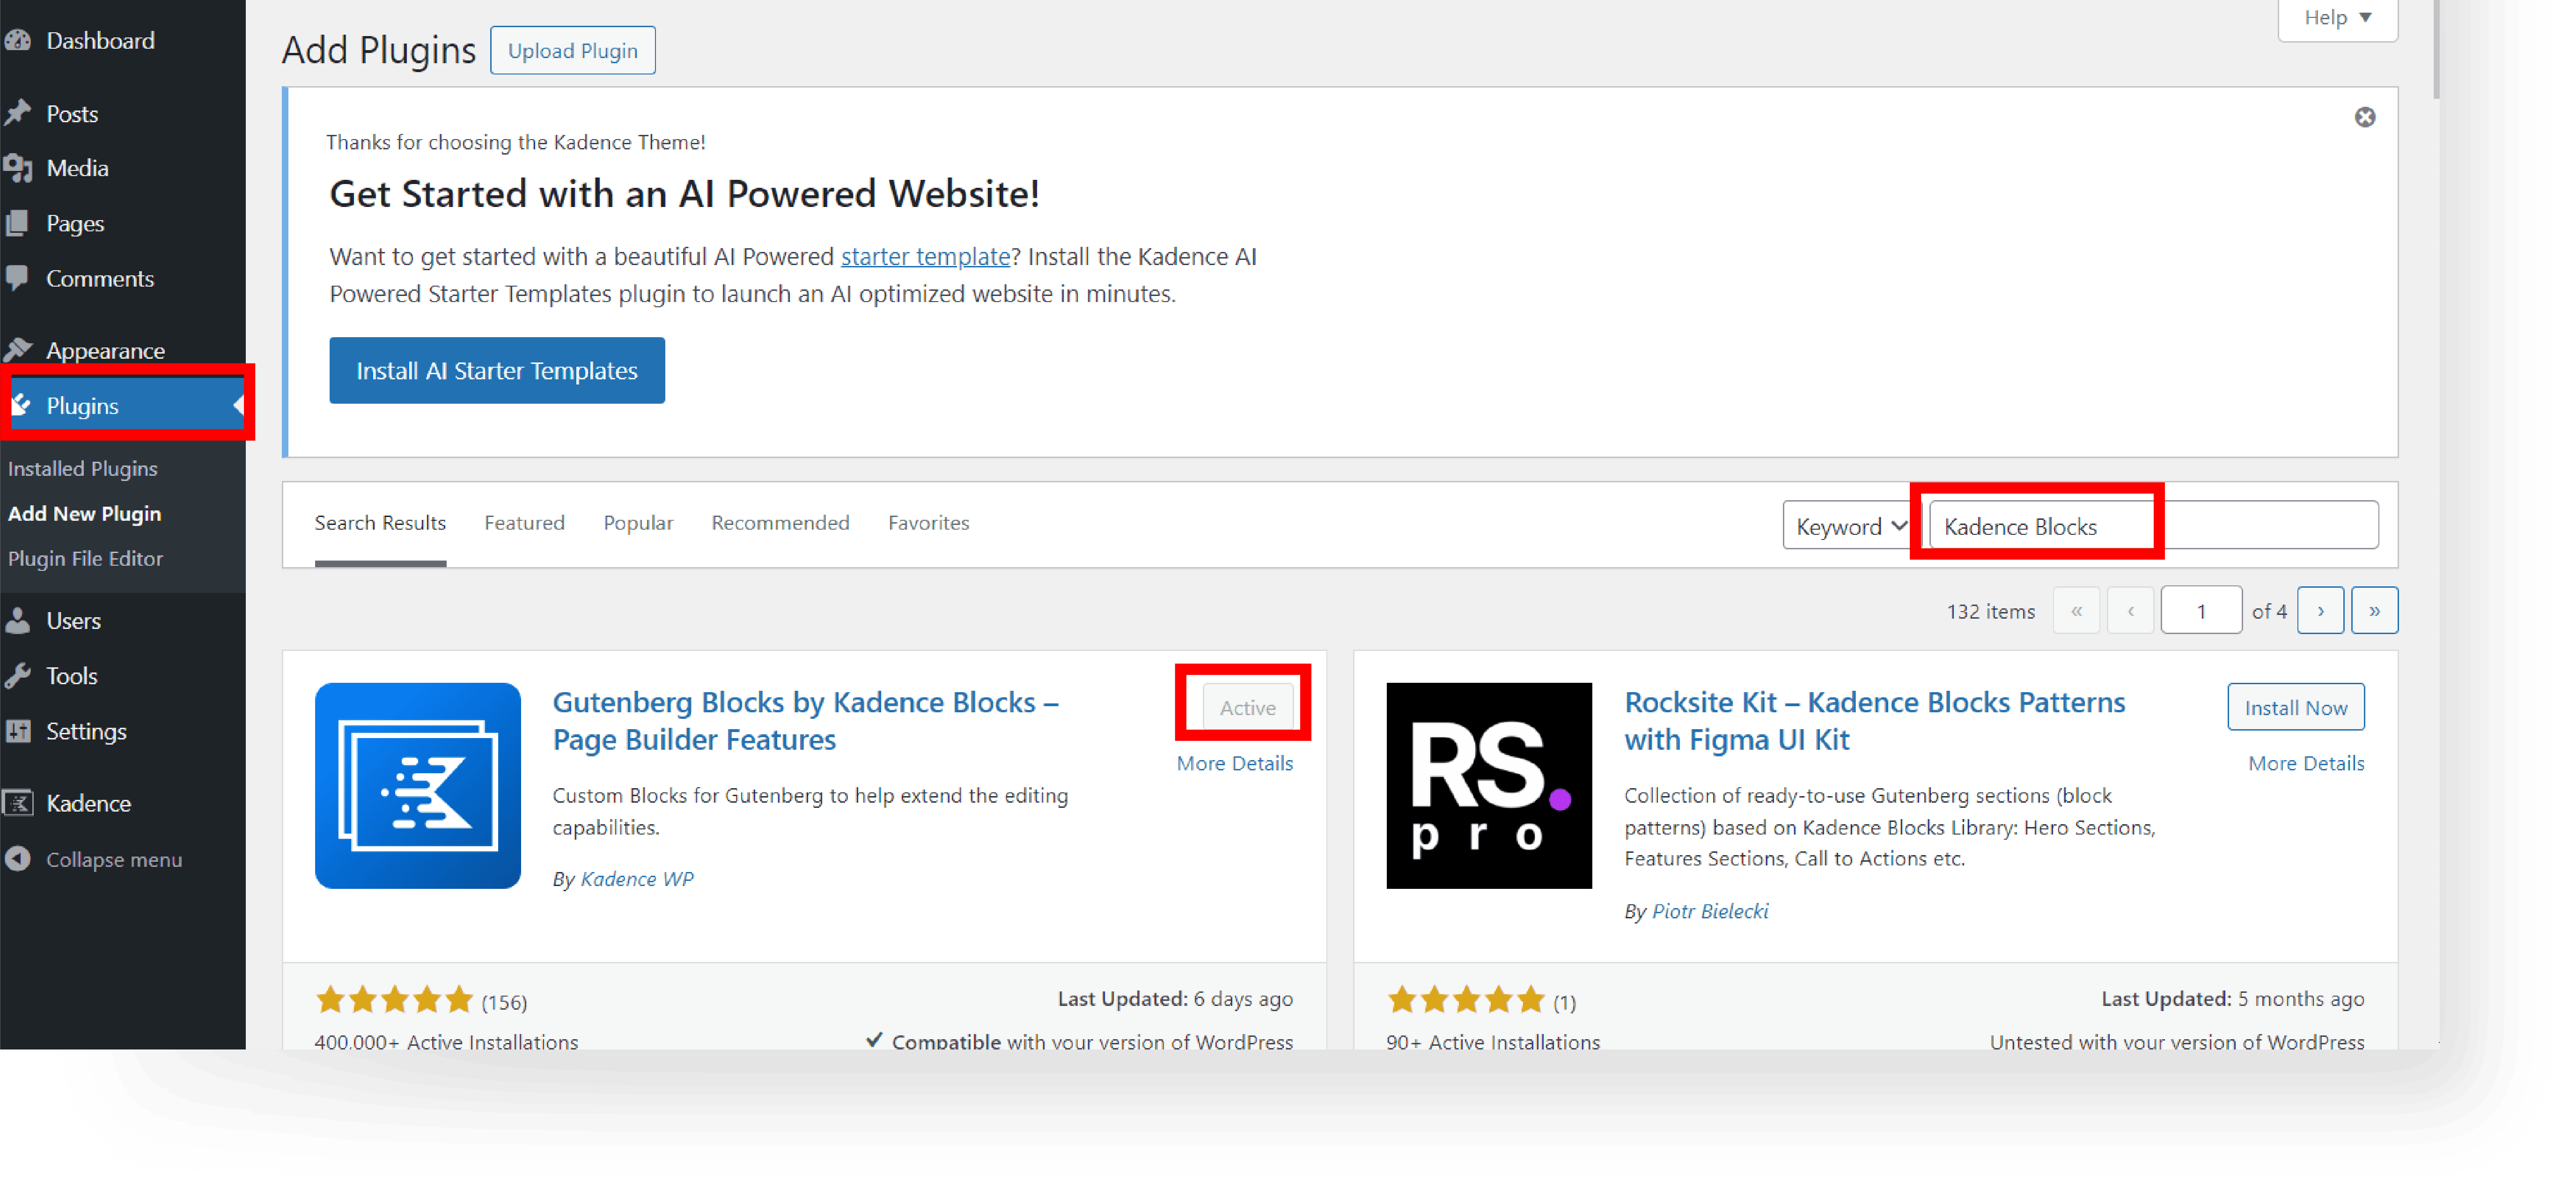Click the Kadence sidebar icon
Screen dimensions: 2576x1197
coord(17,803)
